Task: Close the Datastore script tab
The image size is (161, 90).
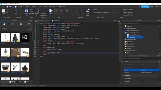Action: click(61, 21)
